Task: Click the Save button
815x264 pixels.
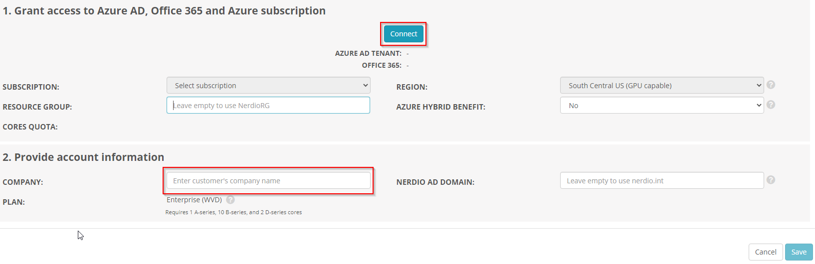Action: pos(799,252)
